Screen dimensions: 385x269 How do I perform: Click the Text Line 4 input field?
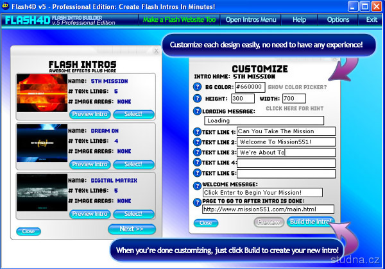click(x=286, y=163)
